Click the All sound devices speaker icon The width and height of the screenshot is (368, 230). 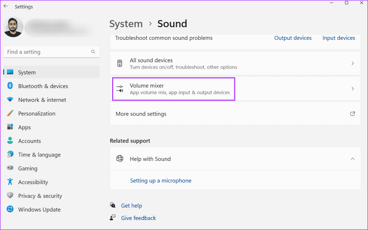(x=120, y=63)
